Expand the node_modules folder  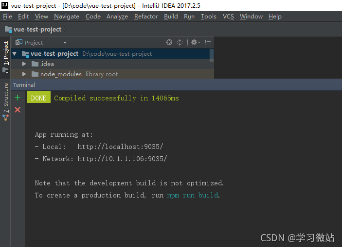[24, 74]
